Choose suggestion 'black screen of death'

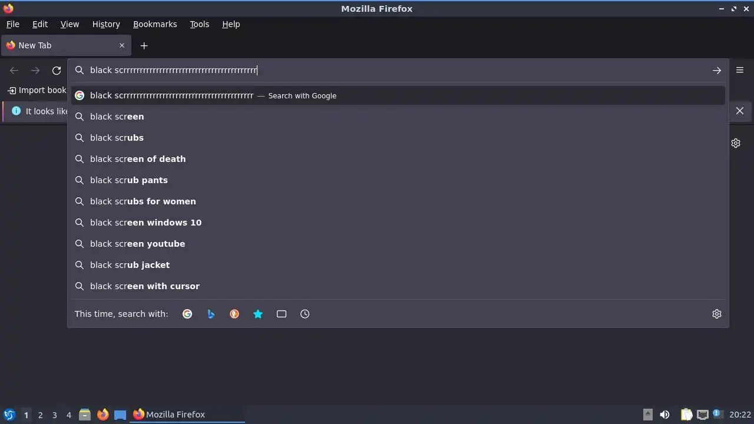398,159
